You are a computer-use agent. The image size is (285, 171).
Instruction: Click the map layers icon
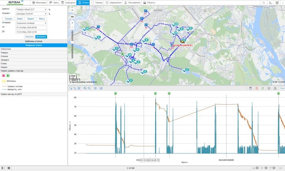pyautogui.click(x=72, y=17)
